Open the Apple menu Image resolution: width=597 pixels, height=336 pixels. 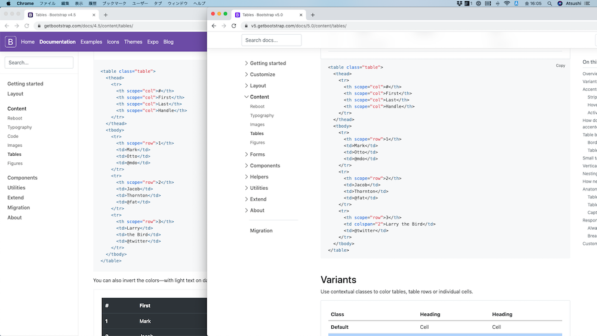[8, 4]
